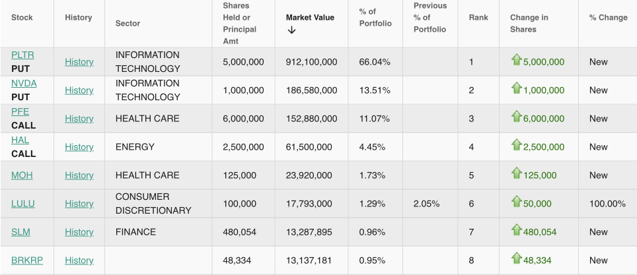
Task: Open the NVDA stock ticker link
Action: pos(24,84)
